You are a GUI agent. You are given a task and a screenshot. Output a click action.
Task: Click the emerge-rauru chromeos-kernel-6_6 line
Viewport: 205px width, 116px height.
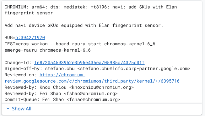(48, 50)
